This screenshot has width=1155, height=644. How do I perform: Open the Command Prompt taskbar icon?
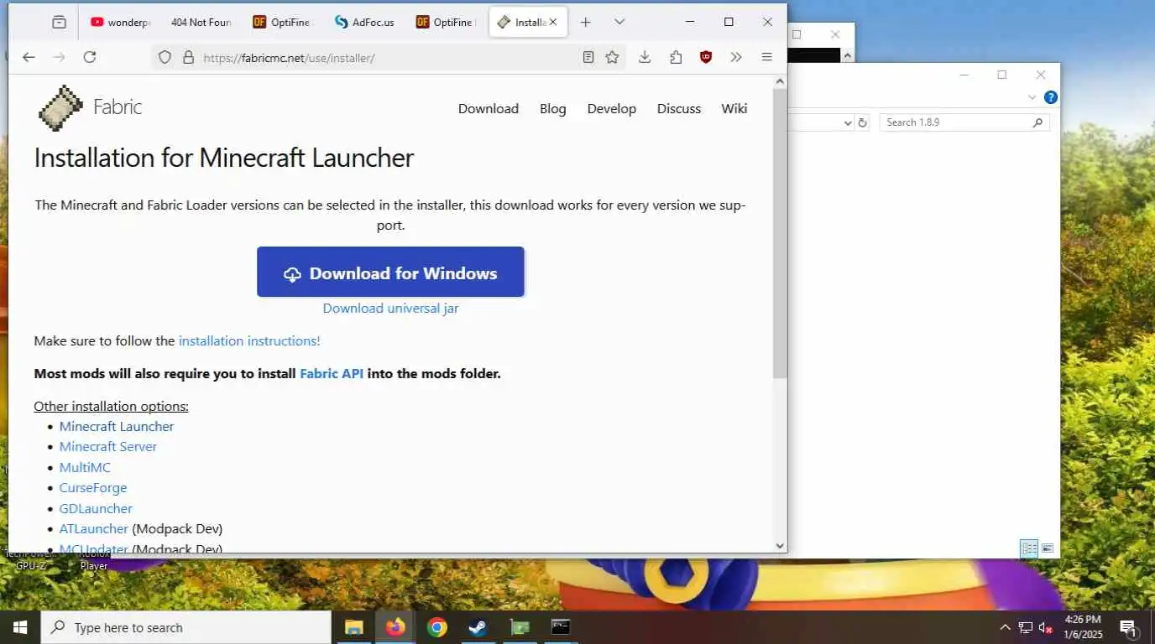560,627
